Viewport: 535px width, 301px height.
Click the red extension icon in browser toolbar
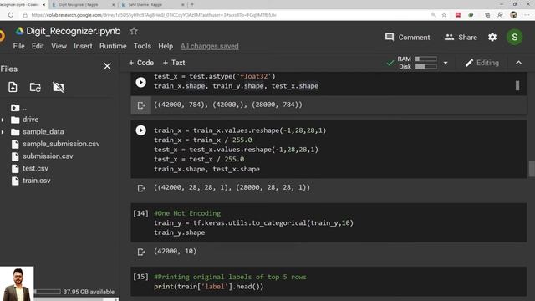click(x=458, y=15)
